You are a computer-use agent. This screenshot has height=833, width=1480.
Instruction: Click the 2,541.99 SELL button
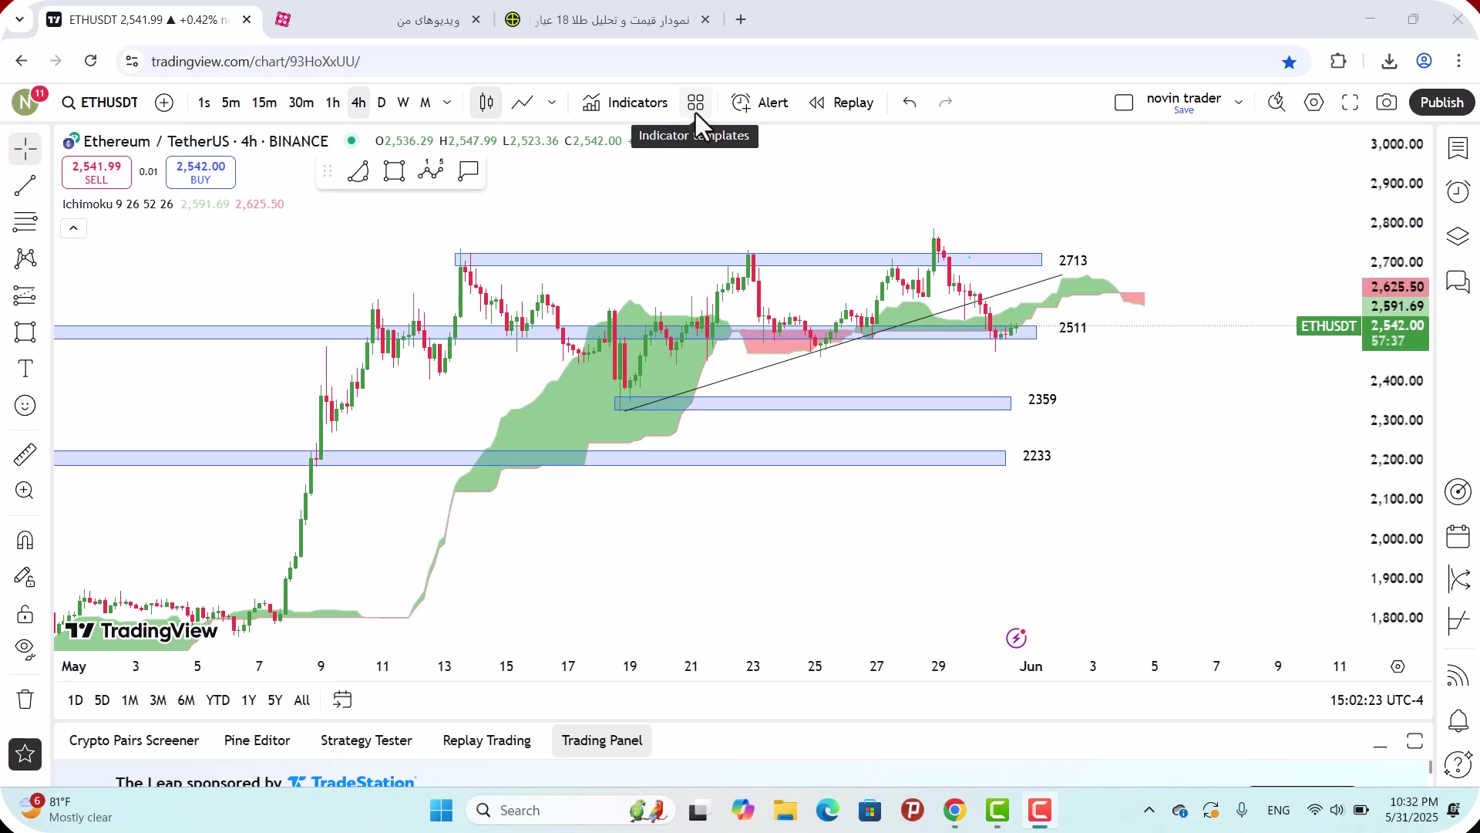pos(96,172)
